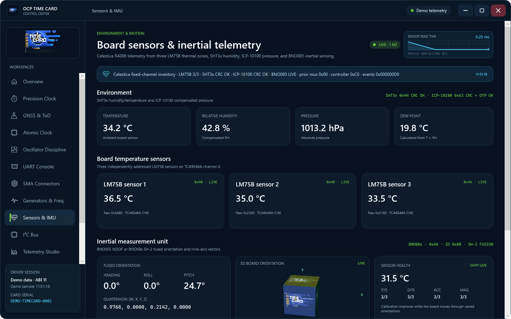Click the quaternion values 0.9768, 0.0000, 0.2142, 0.0000
Image resolution: width=511 pixels, height=319 pixels.
147,307
